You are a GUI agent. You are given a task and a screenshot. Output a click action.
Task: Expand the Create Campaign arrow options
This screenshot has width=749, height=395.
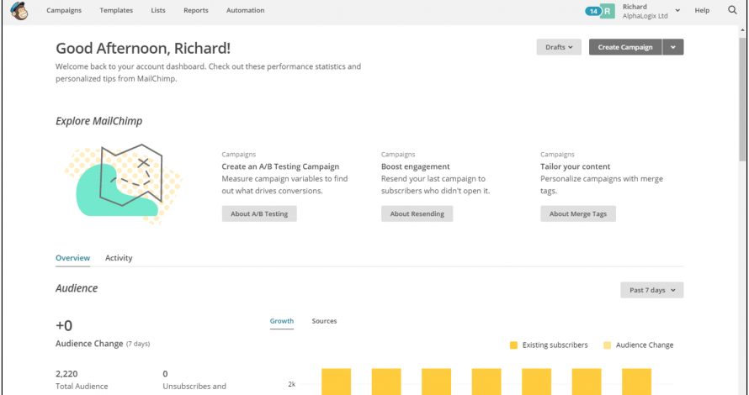coord(673,47)
